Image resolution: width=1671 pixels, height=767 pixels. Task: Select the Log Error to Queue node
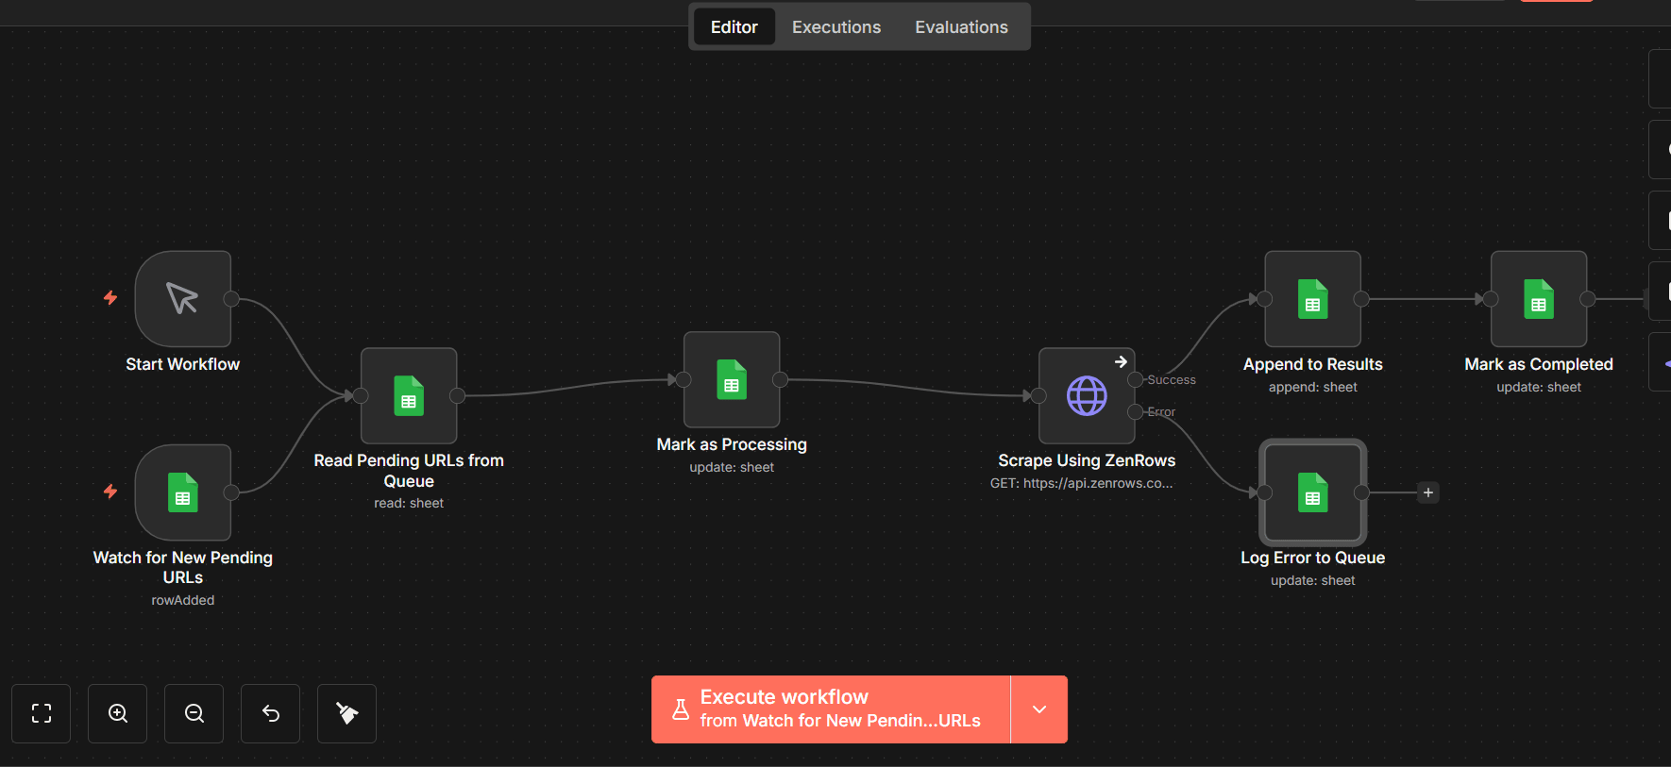coord(1313,492)
